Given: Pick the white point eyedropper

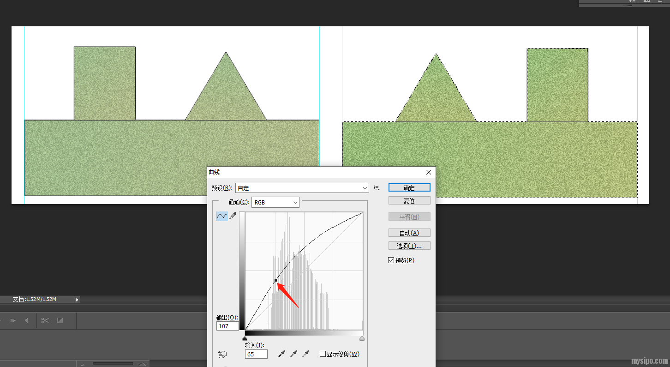Looking at the screenshot, I should pos(305,354).
